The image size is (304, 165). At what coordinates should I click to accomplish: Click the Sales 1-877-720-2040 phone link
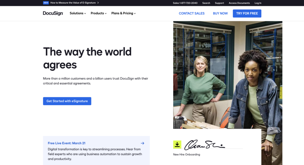pos(185,3)
